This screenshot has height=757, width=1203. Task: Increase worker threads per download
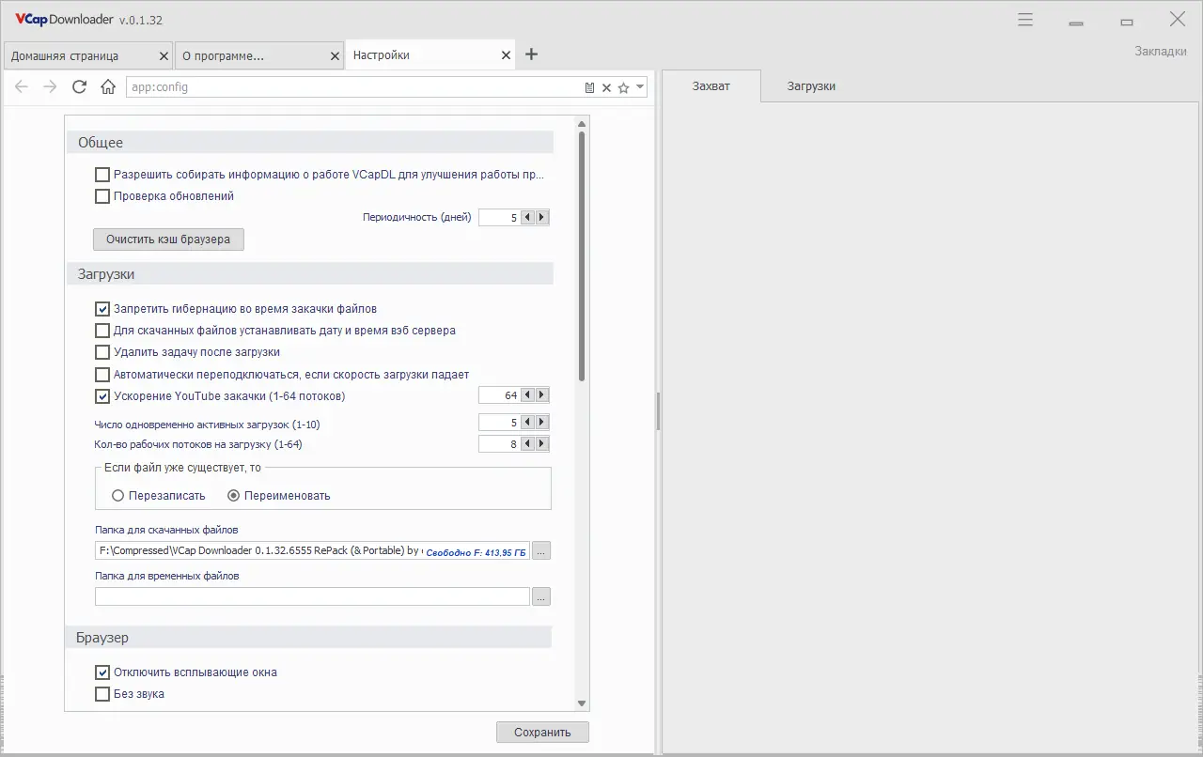point(541,443)
